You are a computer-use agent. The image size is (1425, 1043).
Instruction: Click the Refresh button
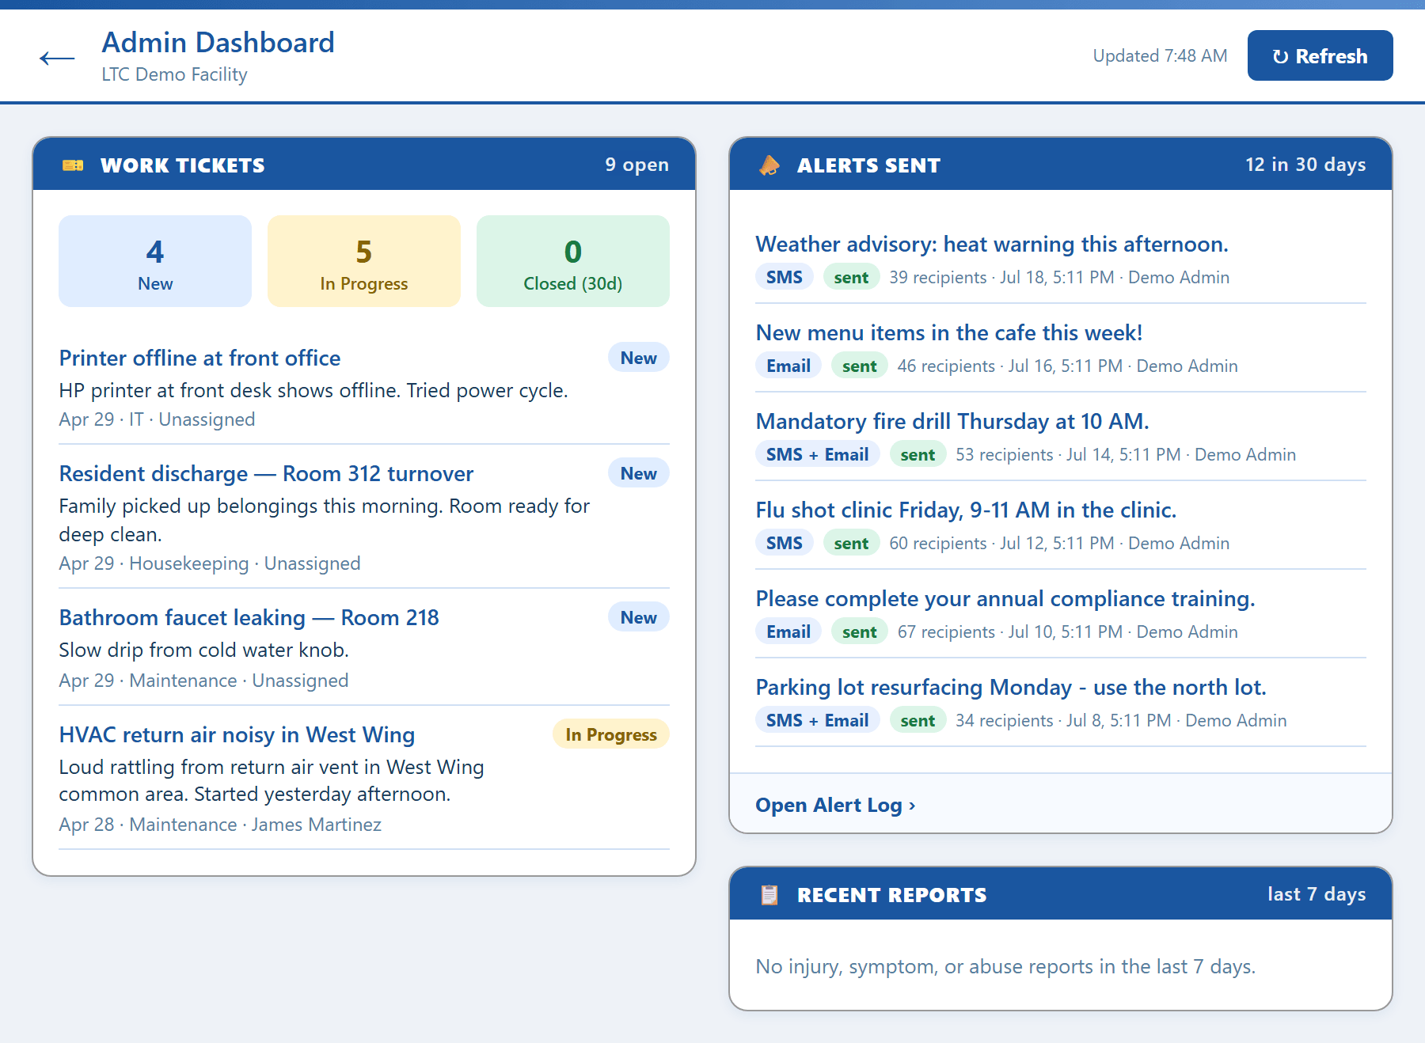(x=1320, y=55)
